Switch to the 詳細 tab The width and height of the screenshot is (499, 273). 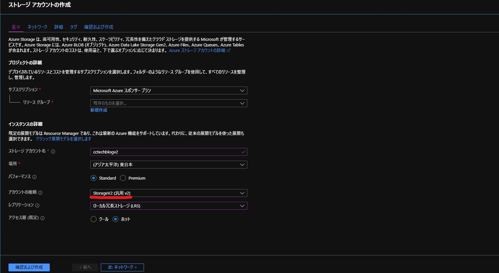pyautogui.click(x=59, y=27)
